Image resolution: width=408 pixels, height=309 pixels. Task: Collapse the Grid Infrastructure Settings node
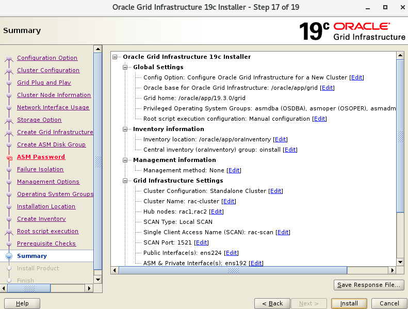pos(125,181)
